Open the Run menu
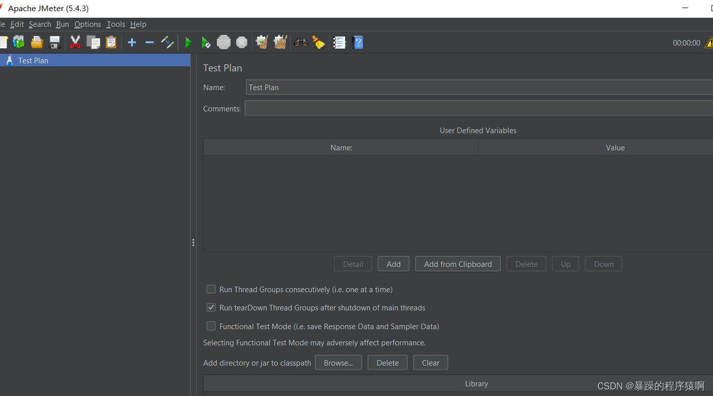This screenshot has height=396, width=713. pyautogui.click(x=62, y=24)
